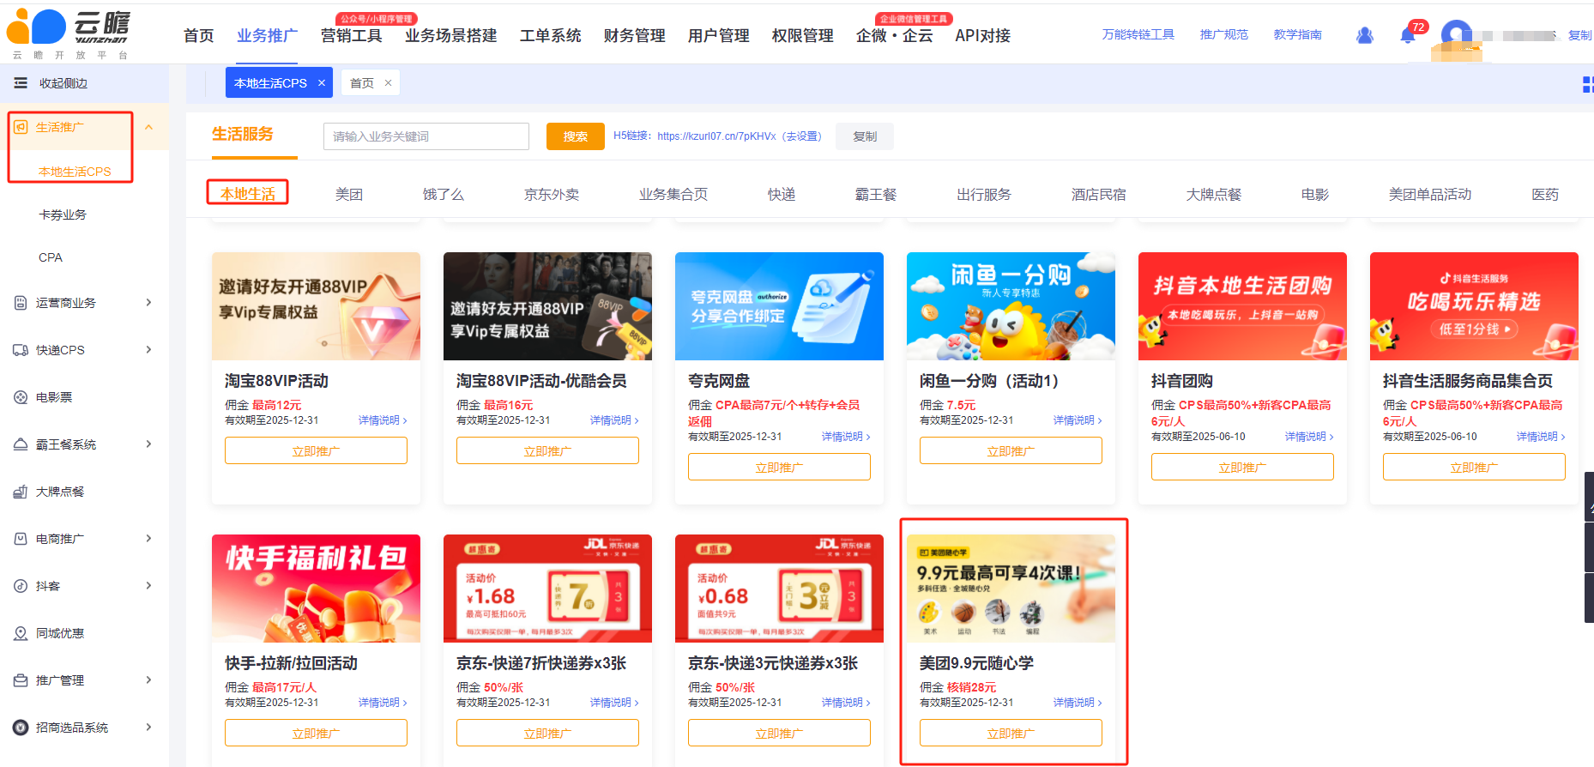Screen dimensions: 1594x767
Task: Select the 京东外卖 category tab
Action: [552, 195]
